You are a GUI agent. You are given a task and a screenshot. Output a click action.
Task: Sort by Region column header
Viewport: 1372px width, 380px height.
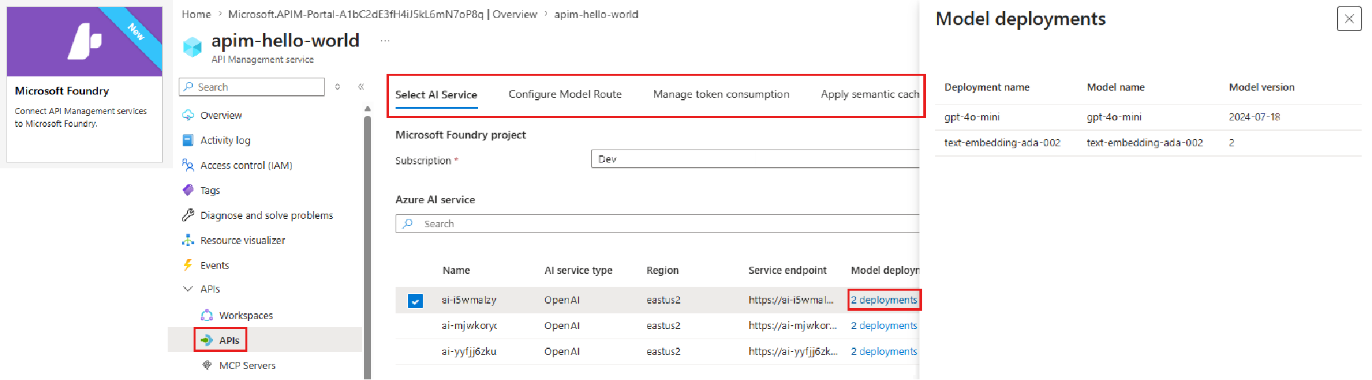coord(662,270)
